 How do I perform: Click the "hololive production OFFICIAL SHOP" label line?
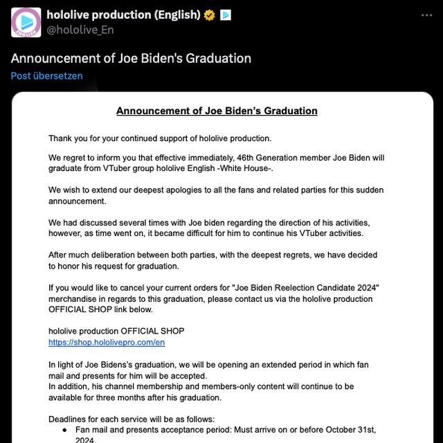[x=116, y=331]
